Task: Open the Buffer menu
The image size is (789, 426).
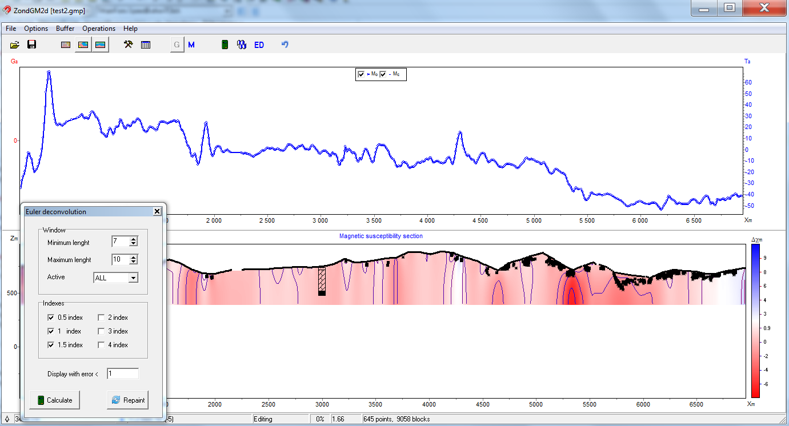Action: [65, 29]
